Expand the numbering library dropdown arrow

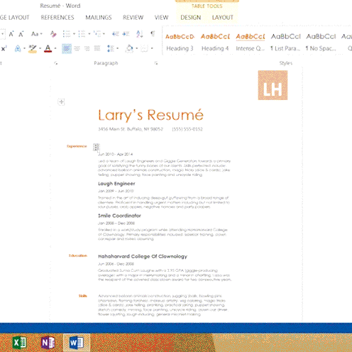tap(89, 34)
